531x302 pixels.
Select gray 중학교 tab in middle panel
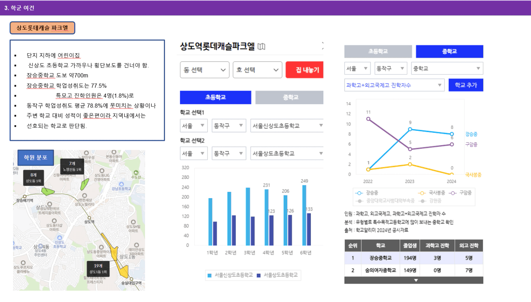tap(289, 97)
